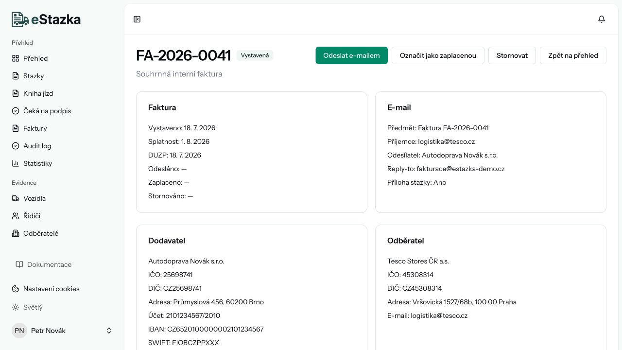Open Vozidla in Evidence section
This screenshot has height=350, width=622.
tap(62, 198)
